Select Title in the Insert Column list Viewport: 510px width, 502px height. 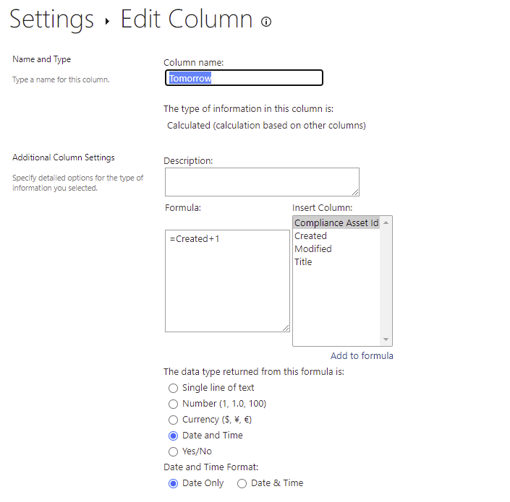[x=303, y=261]
